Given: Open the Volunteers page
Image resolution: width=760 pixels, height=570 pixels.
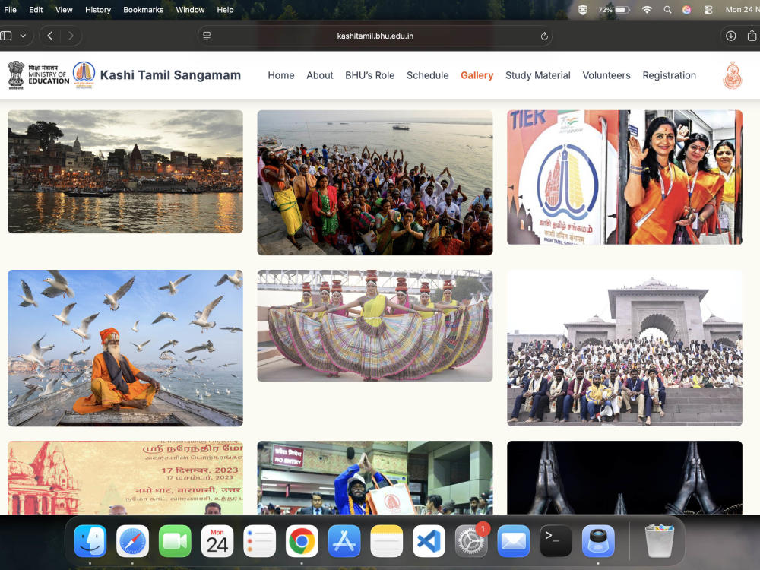Looking at the screenshot, I should (x=606, y=75).
